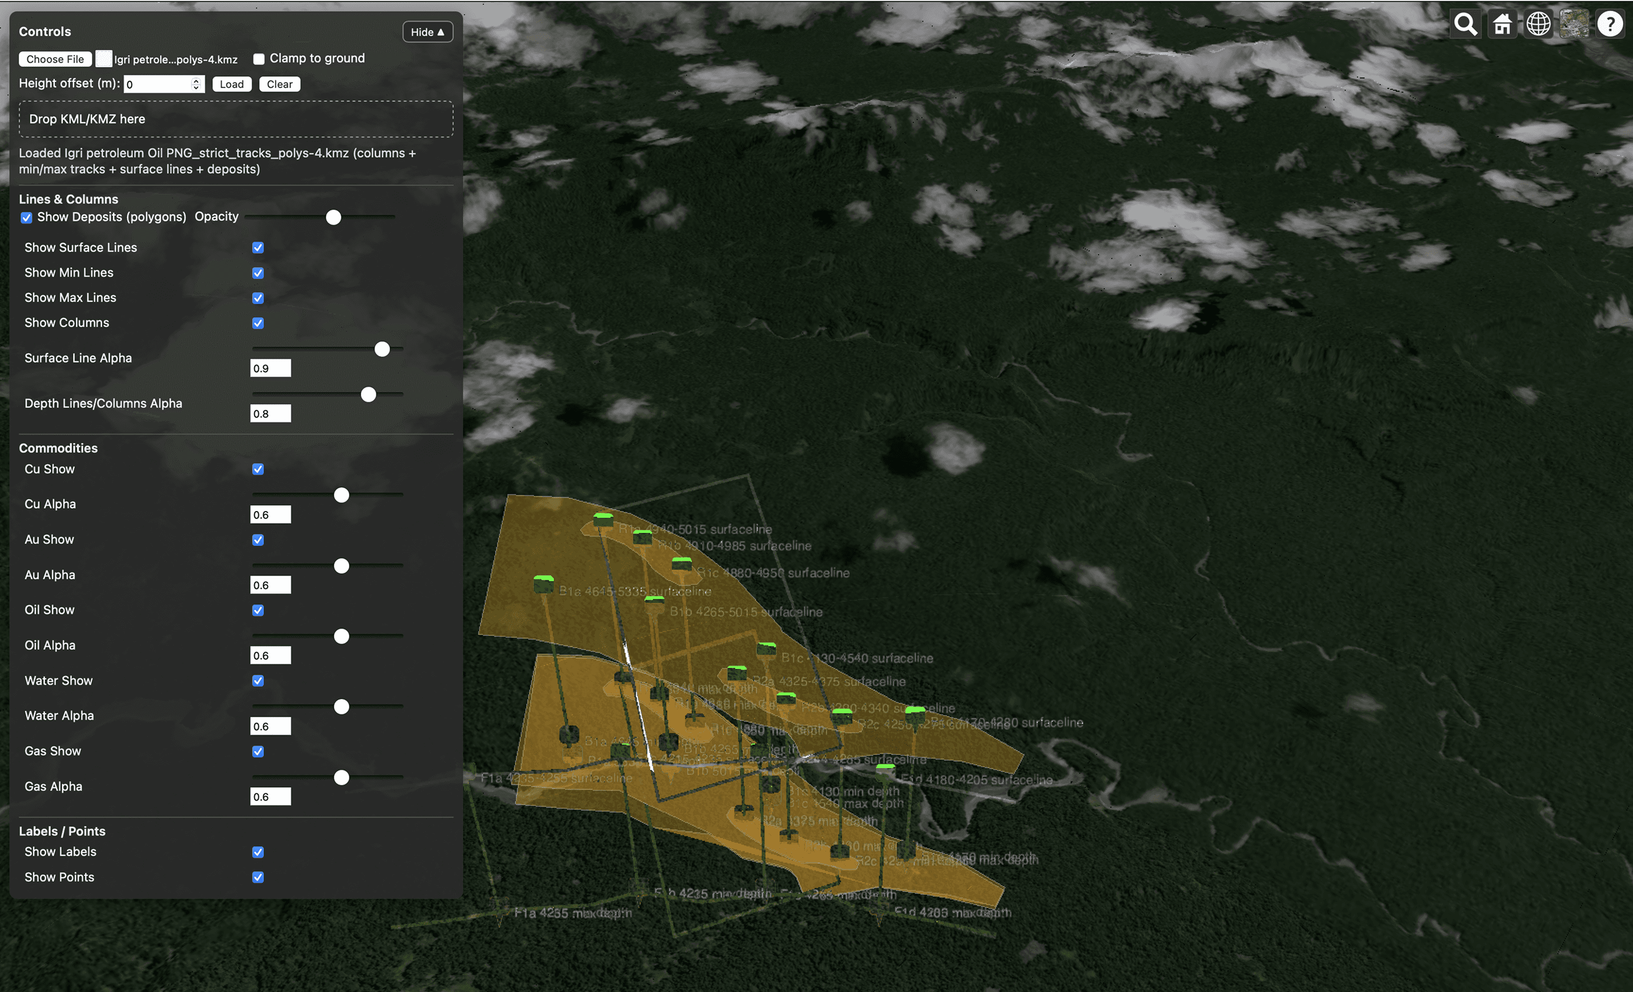Click the Clear button
Image resolution: width=1633 pixels, height=992 pixels.
(279, 84)
